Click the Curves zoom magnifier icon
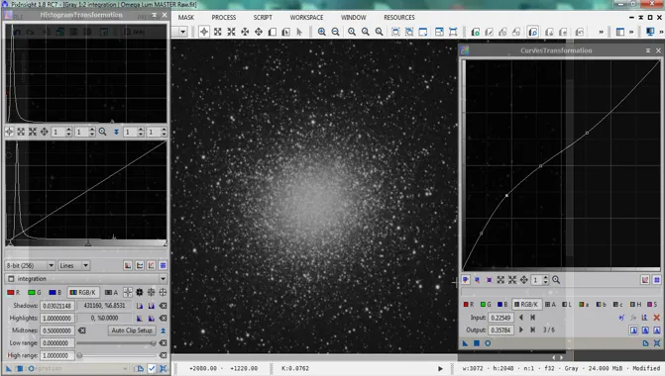 pos(556,280)
